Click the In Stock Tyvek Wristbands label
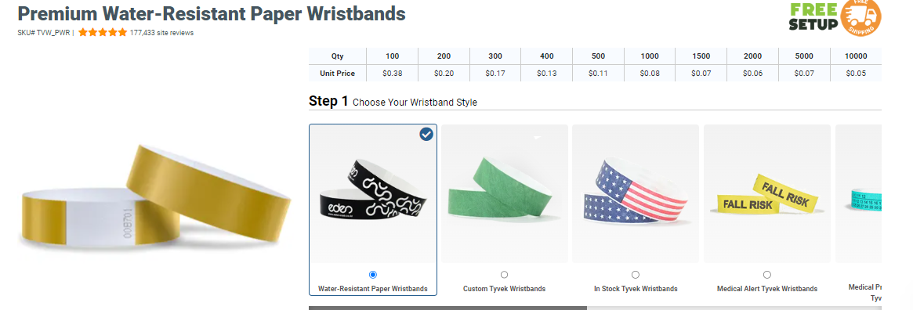Viewport: 913px width, 310px height. click(x=636, y=289)
